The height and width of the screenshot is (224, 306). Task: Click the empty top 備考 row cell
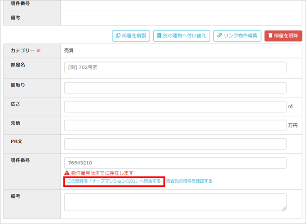[180, 18]
